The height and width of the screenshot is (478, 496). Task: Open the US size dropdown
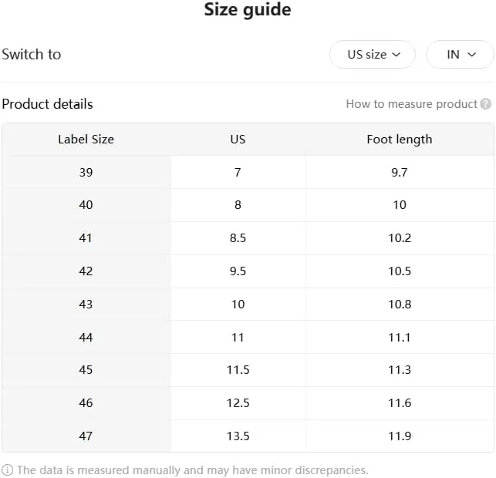[373, 55]
